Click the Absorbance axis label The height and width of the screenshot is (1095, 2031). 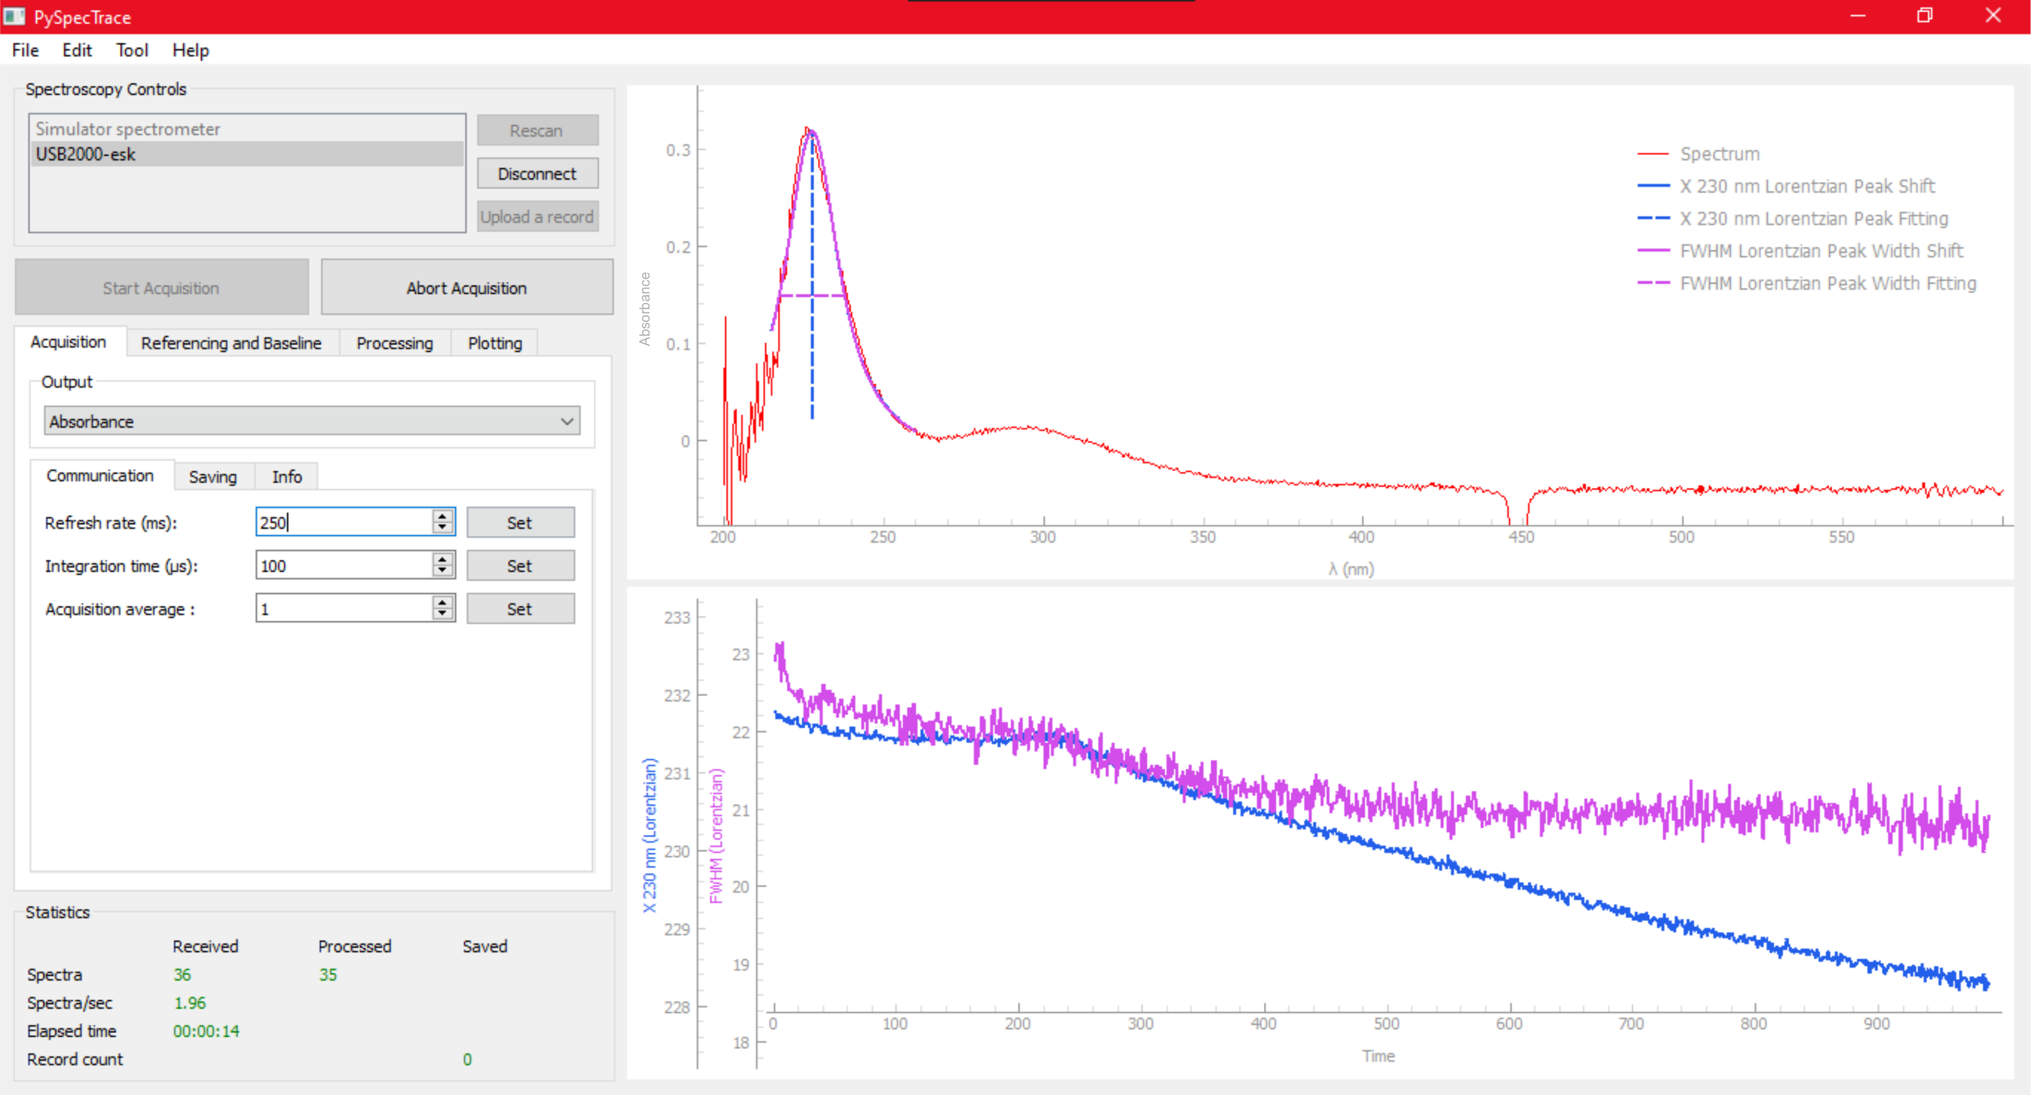[645, 308]
